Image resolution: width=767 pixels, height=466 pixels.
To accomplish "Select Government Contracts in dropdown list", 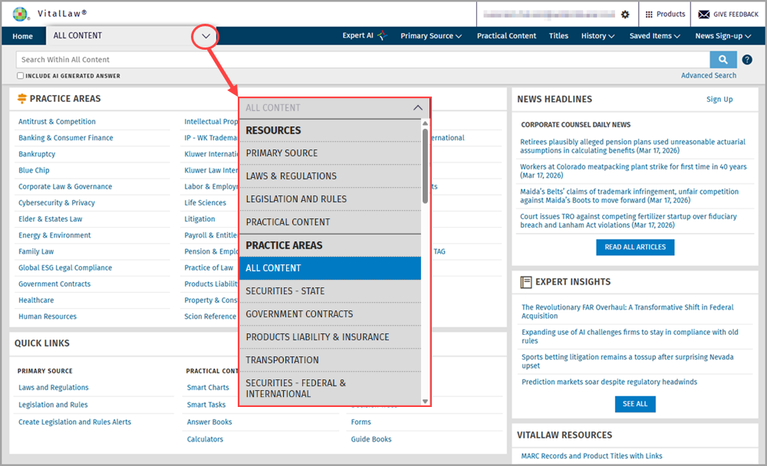I will (330, 314).
